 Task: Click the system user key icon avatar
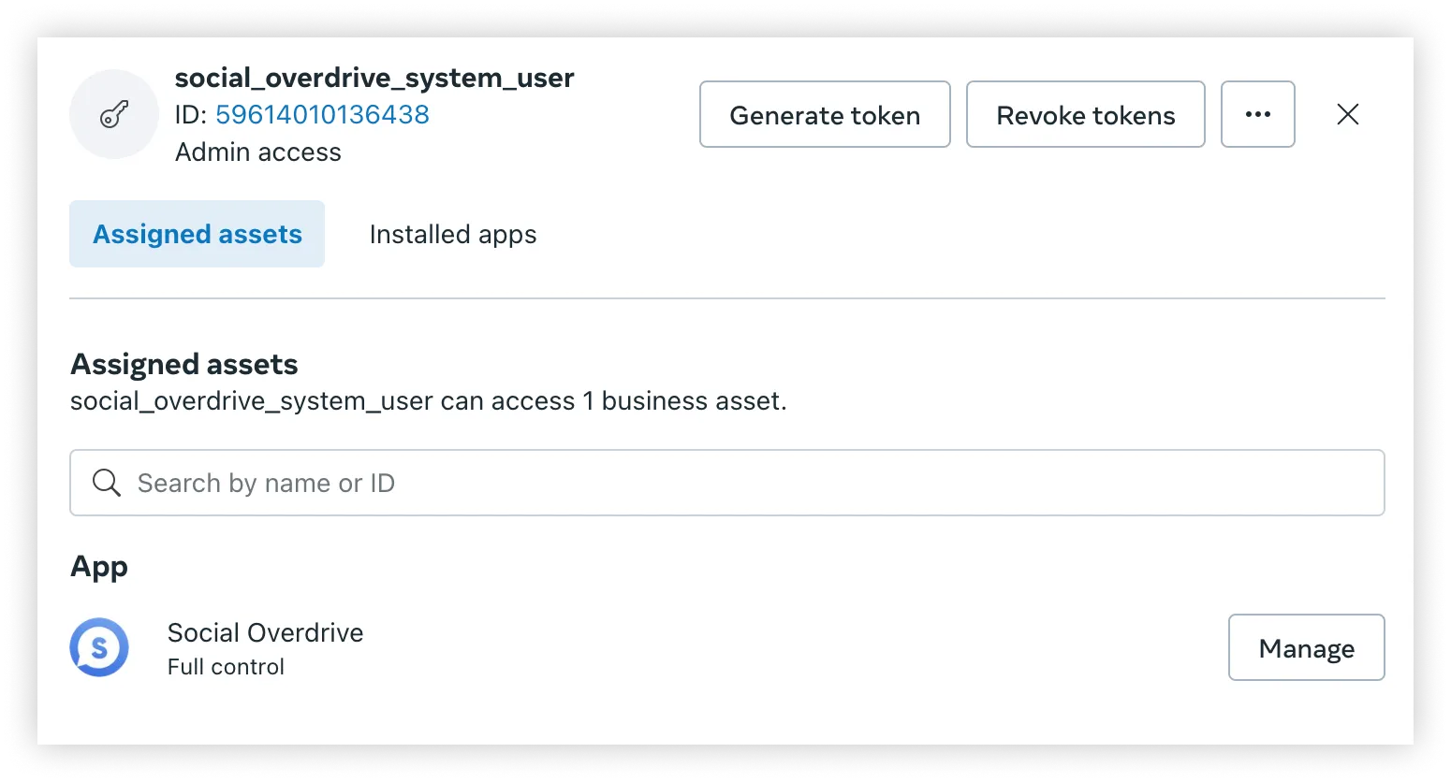(113, 113)
